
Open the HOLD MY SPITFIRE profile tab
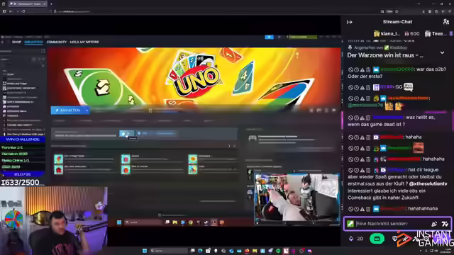(84, 42)
